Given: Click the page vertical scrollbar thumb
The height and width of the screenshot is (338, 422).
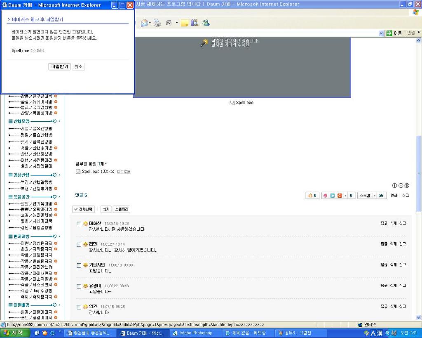Looking at the screenshot, I should pos(419,173).
